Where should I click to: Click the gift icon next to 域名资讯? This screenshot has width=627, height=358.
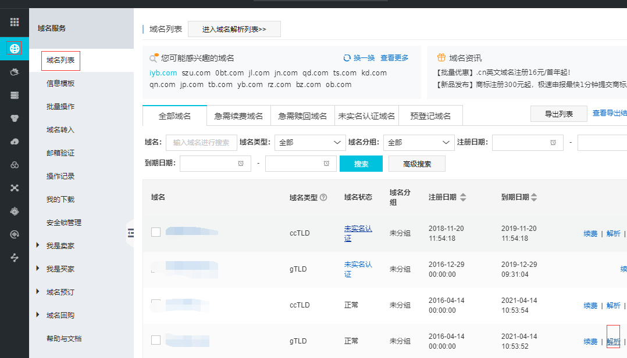[x=441, y=57]
